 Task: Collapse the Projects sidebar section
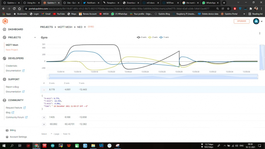[x=35, y=37]
